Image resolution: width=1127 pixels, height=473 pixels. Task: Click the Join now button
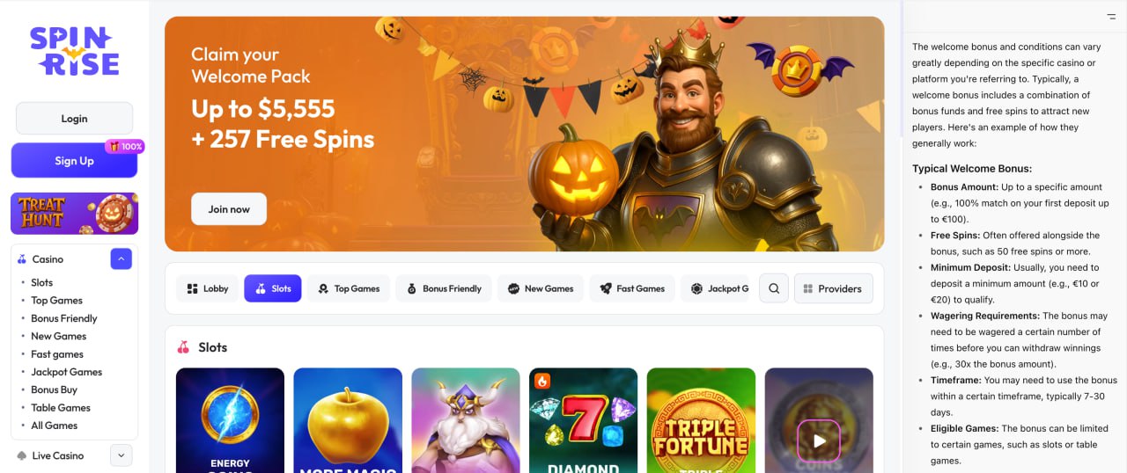tap(229, 209)
